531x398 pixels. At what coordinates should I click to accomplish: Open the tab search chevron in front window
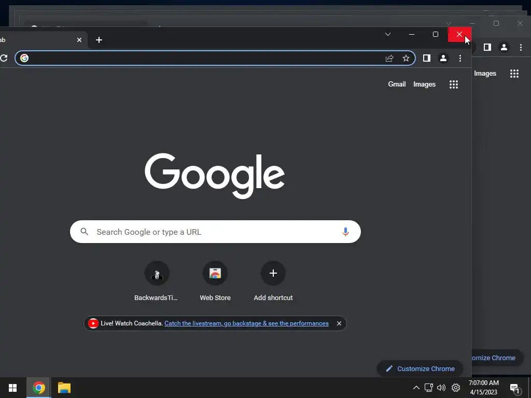pos(388,34)
